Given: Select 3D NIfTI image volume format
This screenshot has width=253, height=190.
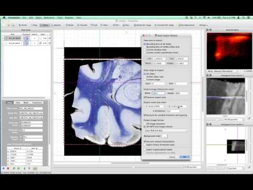Looking at the screenshot, I should tap(145, 127).
